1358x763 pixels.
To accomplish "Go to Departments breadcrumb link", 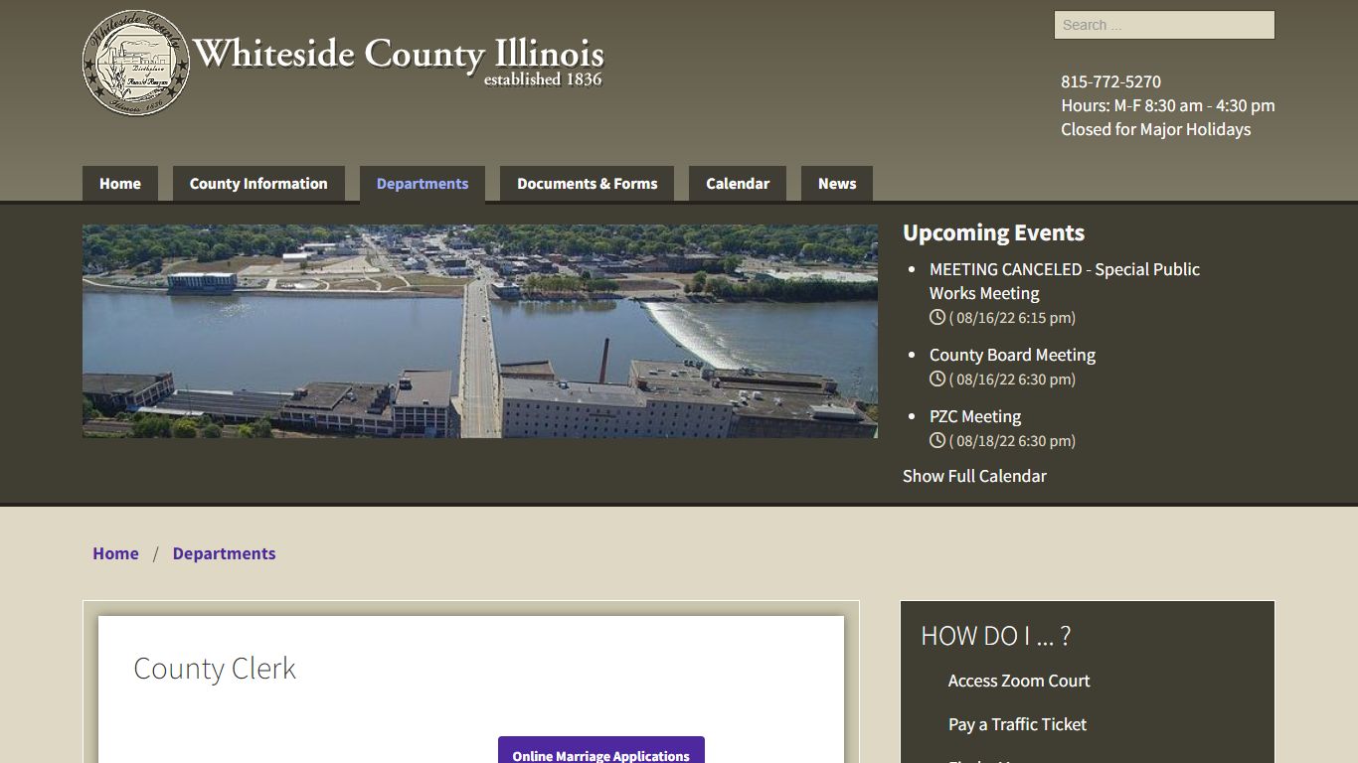I will click(224, 553).
